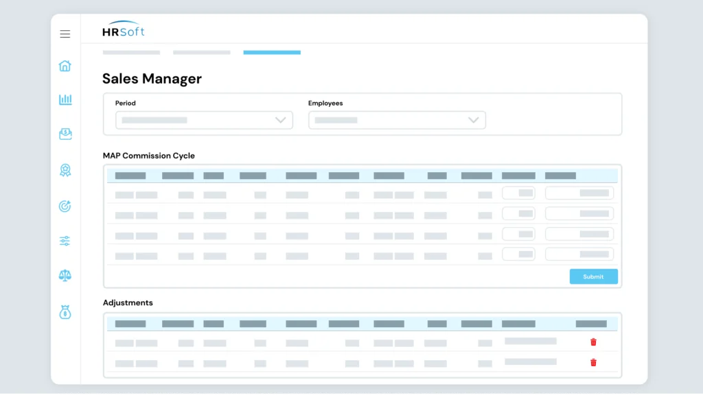
Task: Click wide input in third commission row
Action: pos(579,234)
